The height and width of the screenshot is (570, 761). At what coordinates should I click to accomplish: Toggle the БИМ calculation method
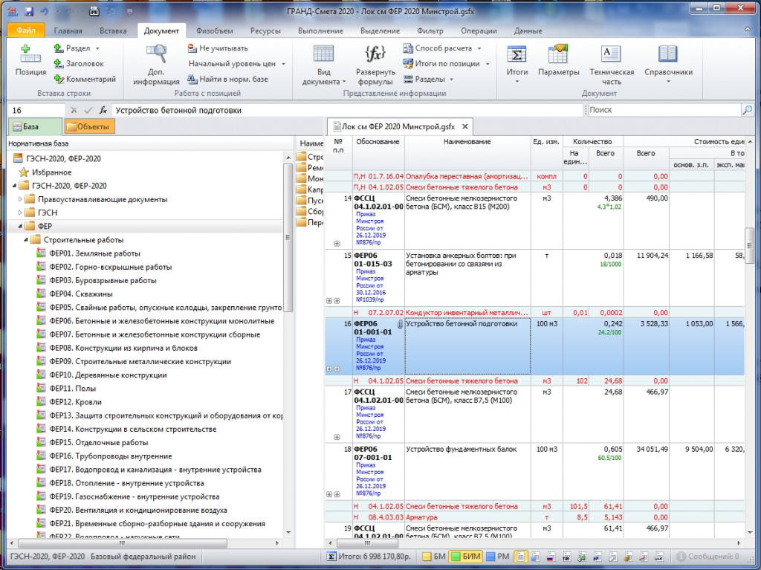[465, 557]
